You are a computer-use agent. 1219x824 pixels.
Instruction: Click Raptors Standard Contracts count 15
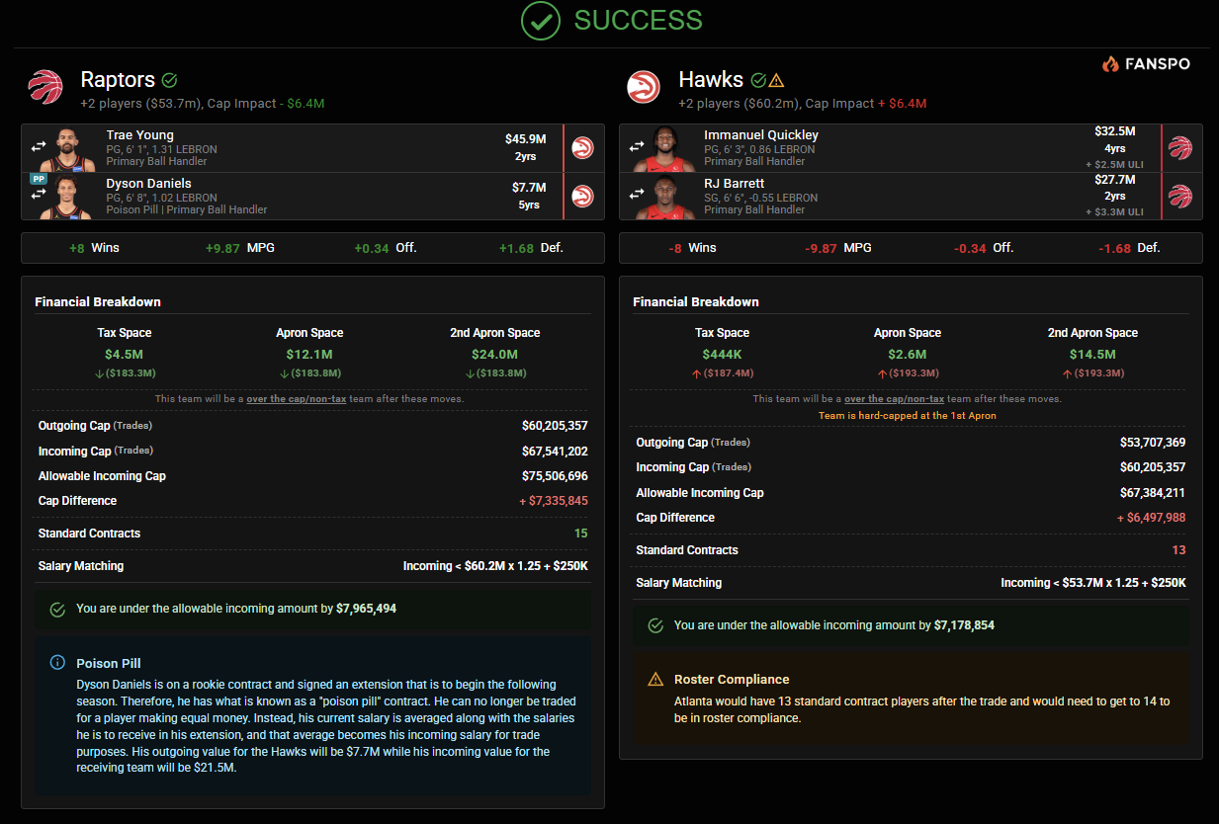tap(581, 534)
